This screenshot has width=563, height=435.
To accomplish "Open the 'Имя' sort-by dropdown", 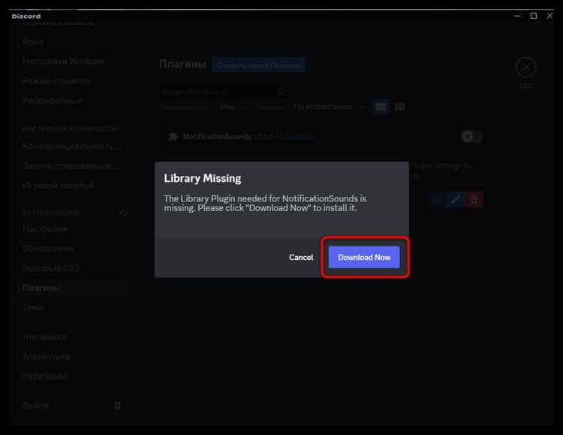I will [233, 107].
